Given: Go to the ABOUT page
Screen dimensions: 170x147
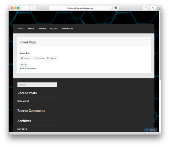Looking at the screenshot, I should [x=31, y=29].
